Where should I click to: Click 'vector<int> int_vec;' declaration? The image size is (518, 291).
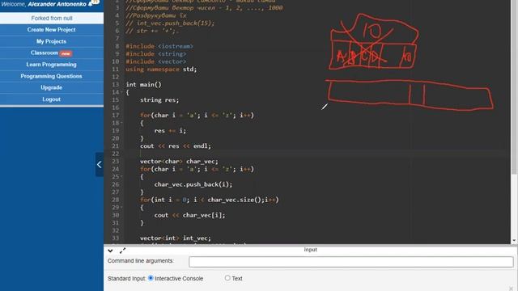pyautogui.click(x=176, y=238)
